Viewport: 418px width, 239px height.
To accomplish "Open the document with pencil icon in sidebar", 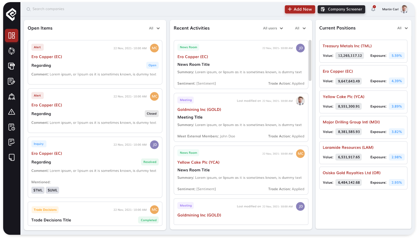I will click(x=12, y=81).
